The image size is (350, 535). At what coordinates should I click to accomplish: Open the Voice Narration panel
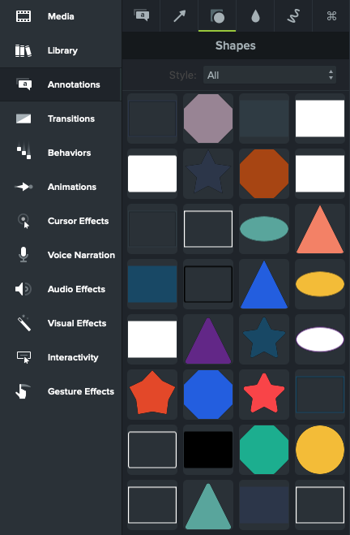(61, 255)
